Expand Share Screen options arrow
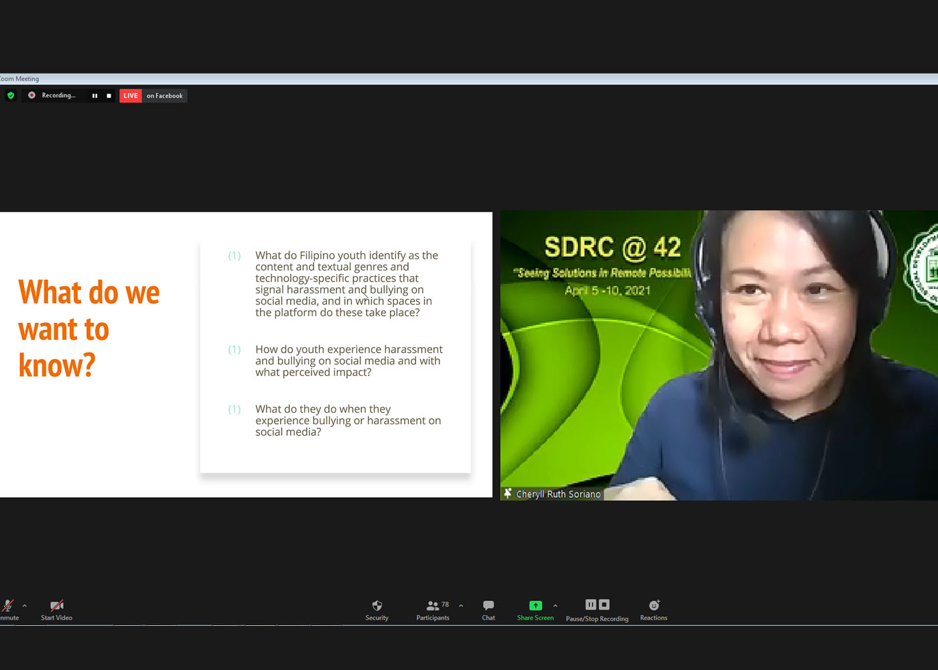 pyautogui.click(x=555, y=606)
